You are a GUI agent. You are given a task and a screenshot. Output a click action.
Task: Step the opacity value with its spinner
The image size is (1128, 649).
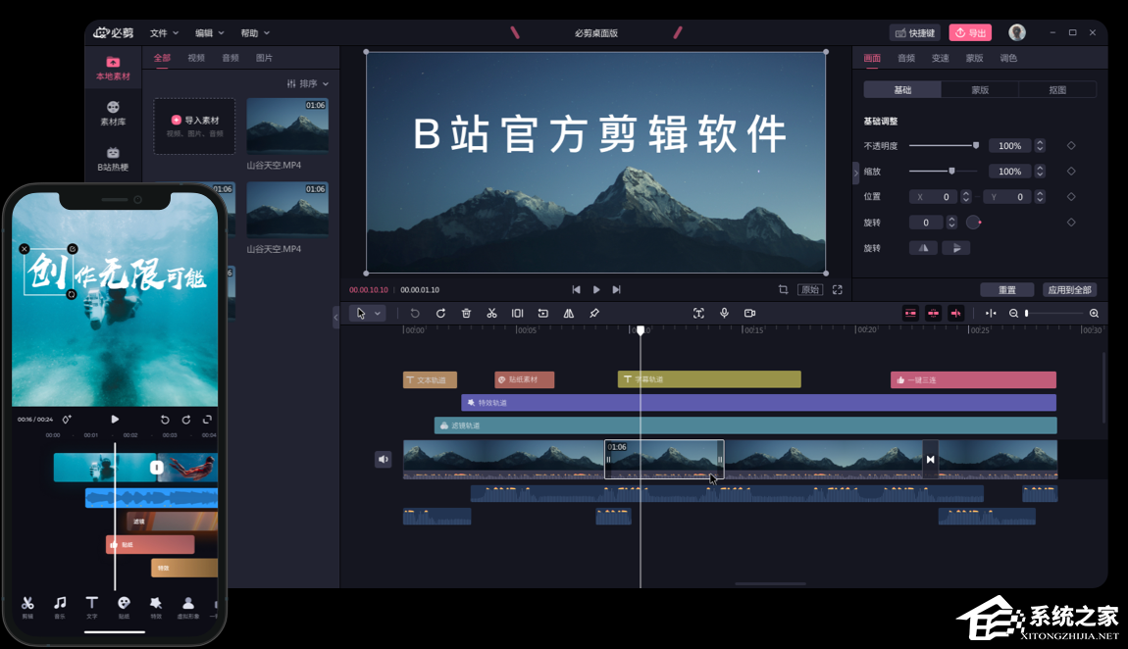pos(1040,146)
